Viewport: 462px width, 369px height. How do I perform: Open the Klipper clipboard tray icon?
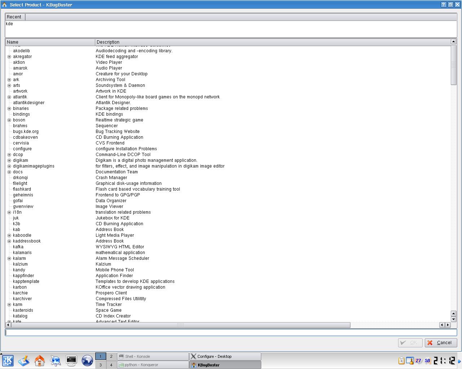[x=401, y=360]
